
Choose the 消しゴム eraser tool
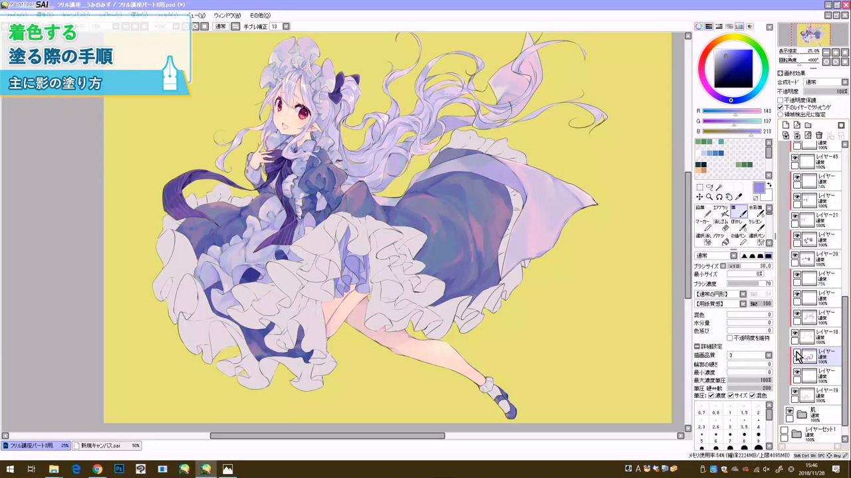pyautogui.click(x=721, y=225)
